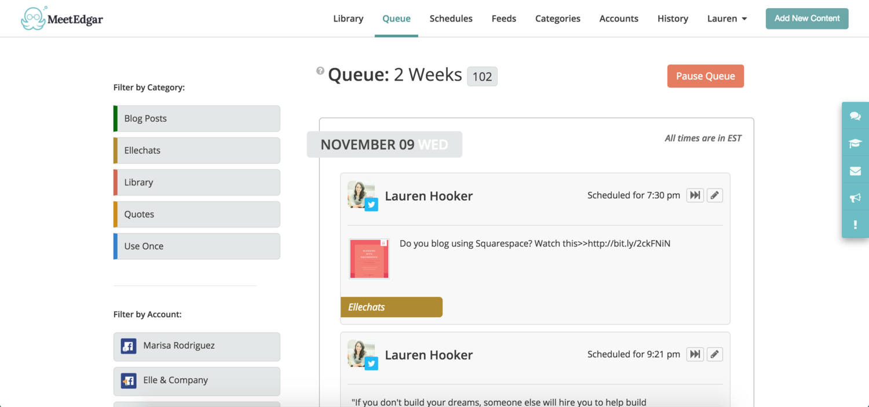Click 'Scheduled for 9:21 pm' text
Image resolution: width=869 pixels, height=407 pixels.
click(x=634, y=354)
